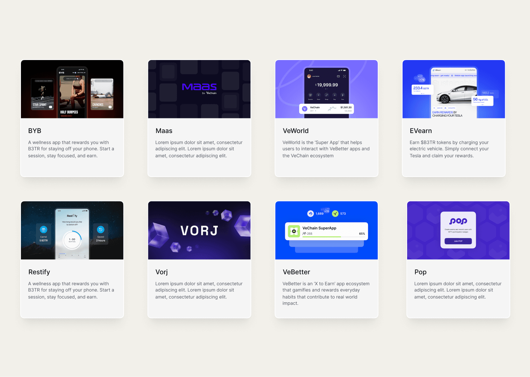Click the VeChain token logo in VeWorld wallet row

click(304, 109)
